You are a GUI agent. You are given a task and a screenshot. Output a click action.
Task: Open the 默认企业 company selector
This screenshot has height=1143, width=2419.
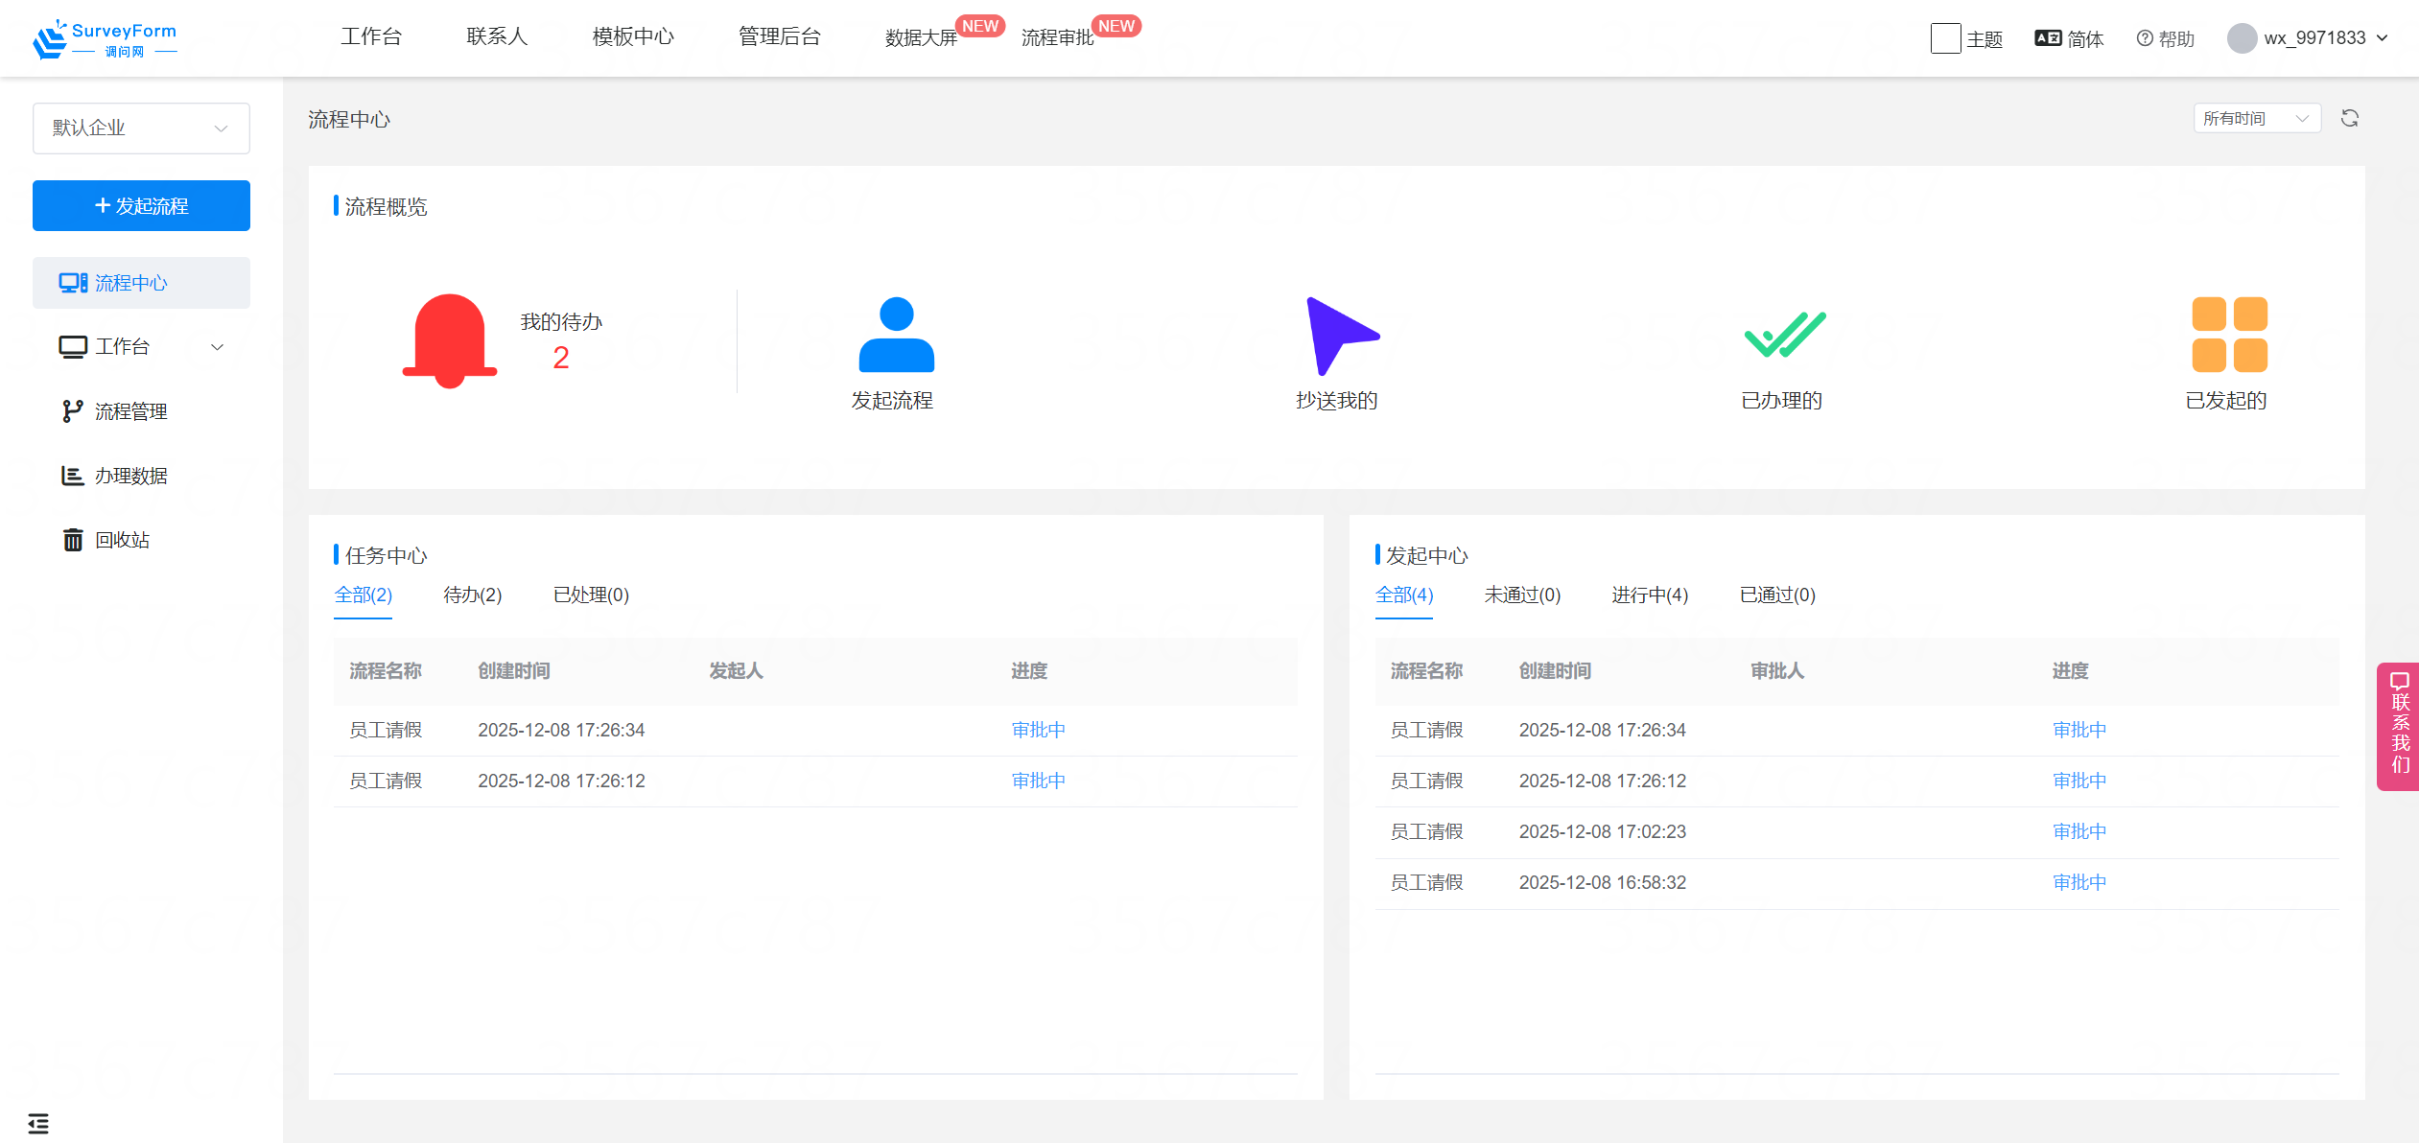click(140, 128)
